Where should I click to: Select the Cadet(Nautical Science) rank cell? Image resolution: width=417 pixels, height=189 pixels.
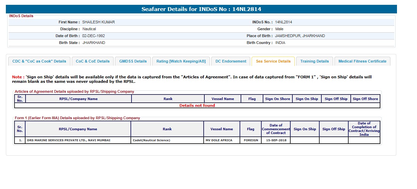152,140
